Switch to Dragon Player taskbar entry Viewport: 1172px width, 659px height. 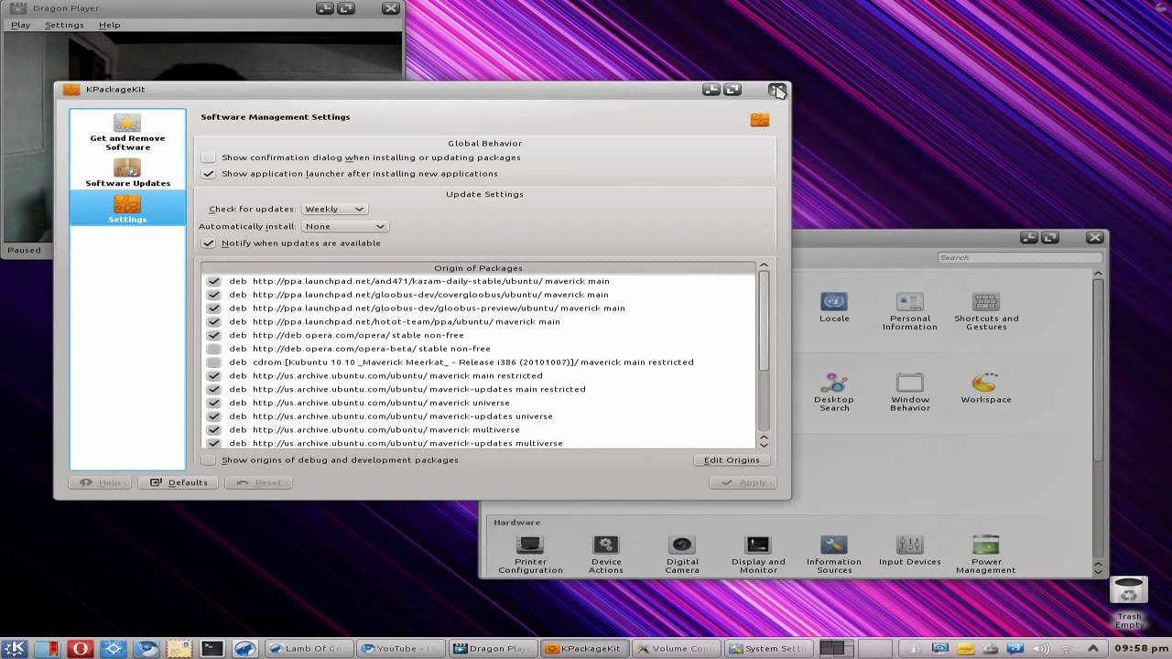tap(494, 648)
